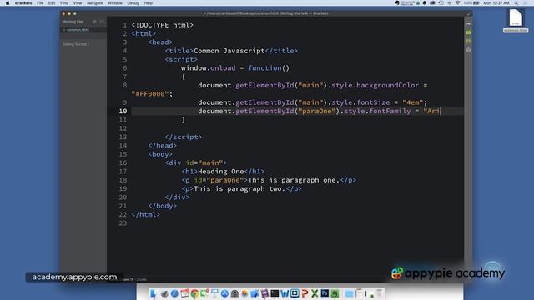Click line number 23 in the gutter
Screen dimensions: 534x300
[x=123, y=223]
